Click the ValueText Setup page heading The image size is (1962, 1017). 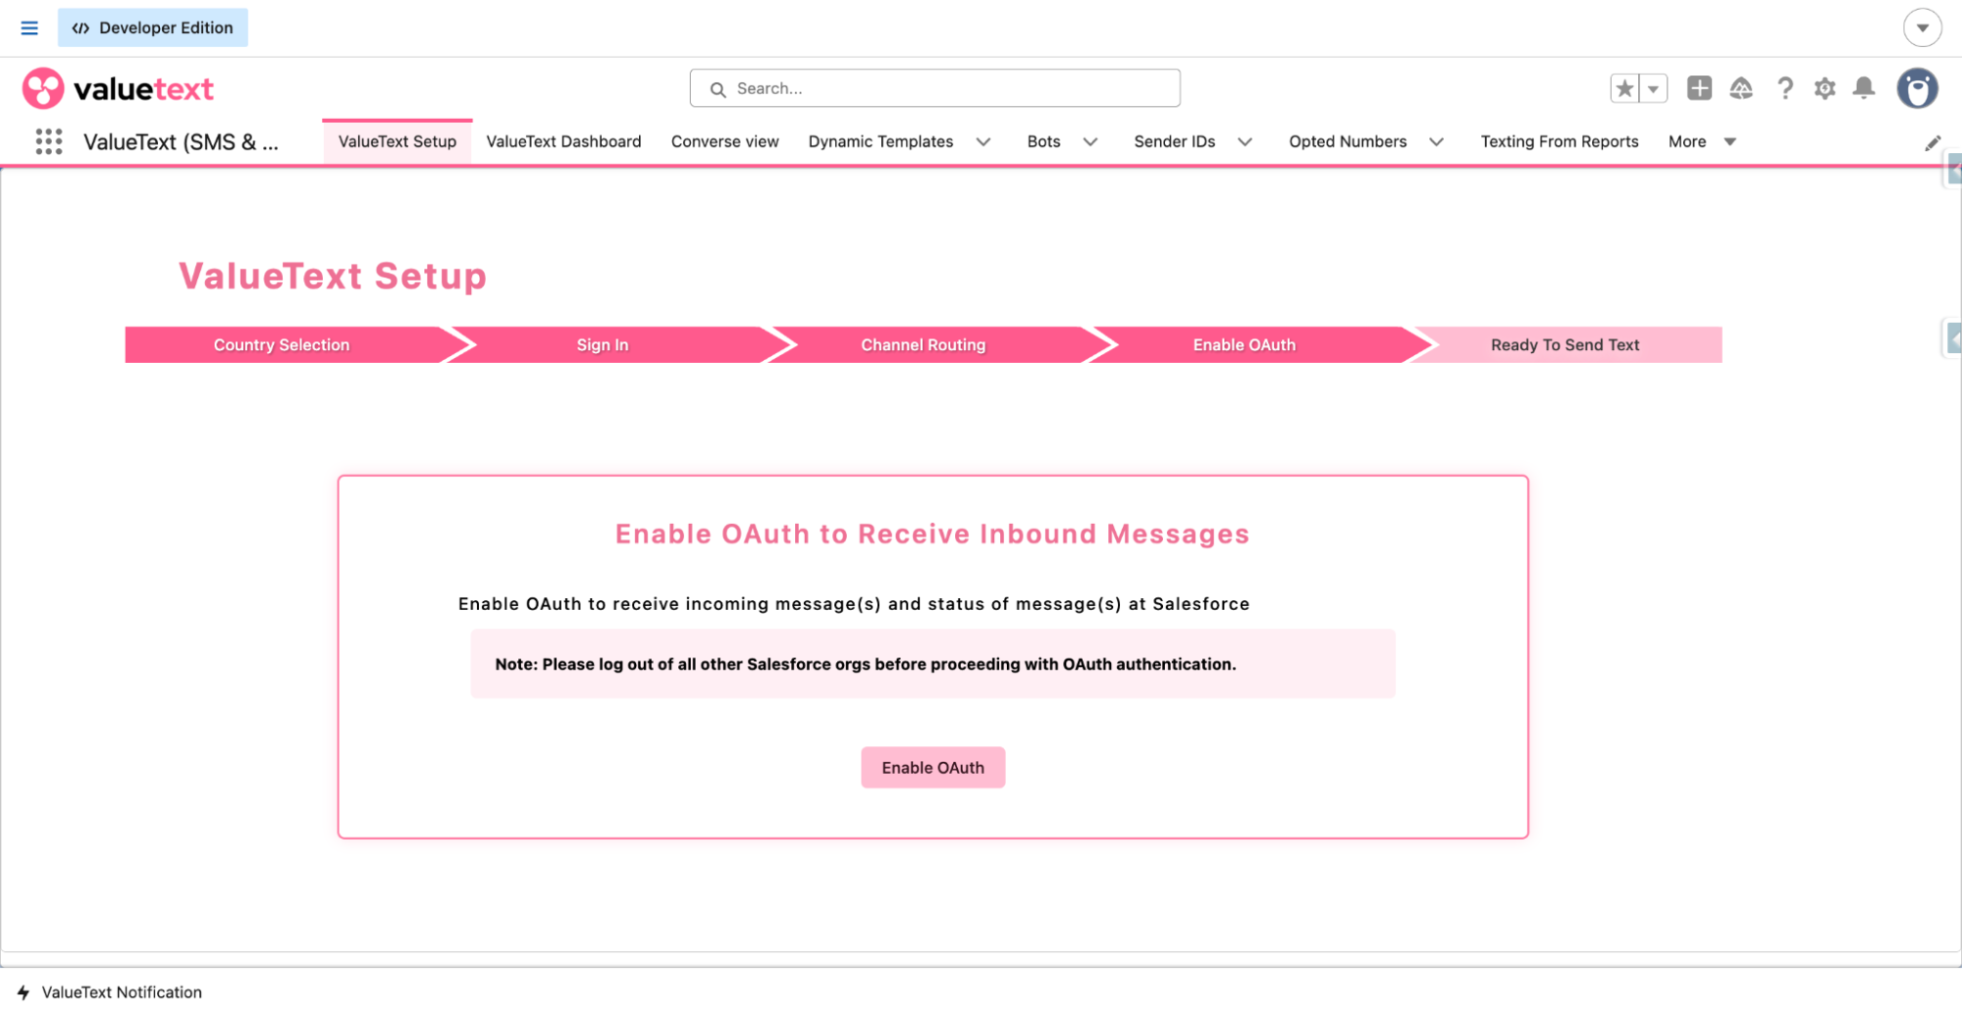pos(333,276)
